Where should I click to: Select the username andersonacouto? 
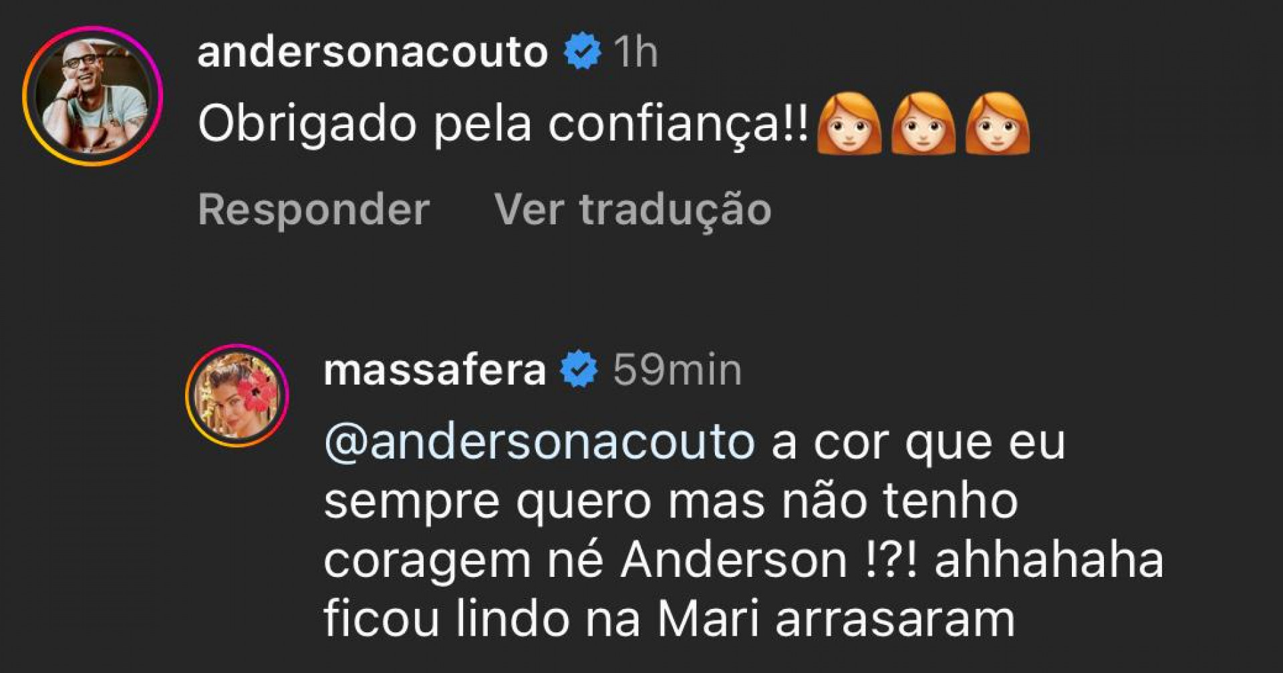(x=371, y=50)
